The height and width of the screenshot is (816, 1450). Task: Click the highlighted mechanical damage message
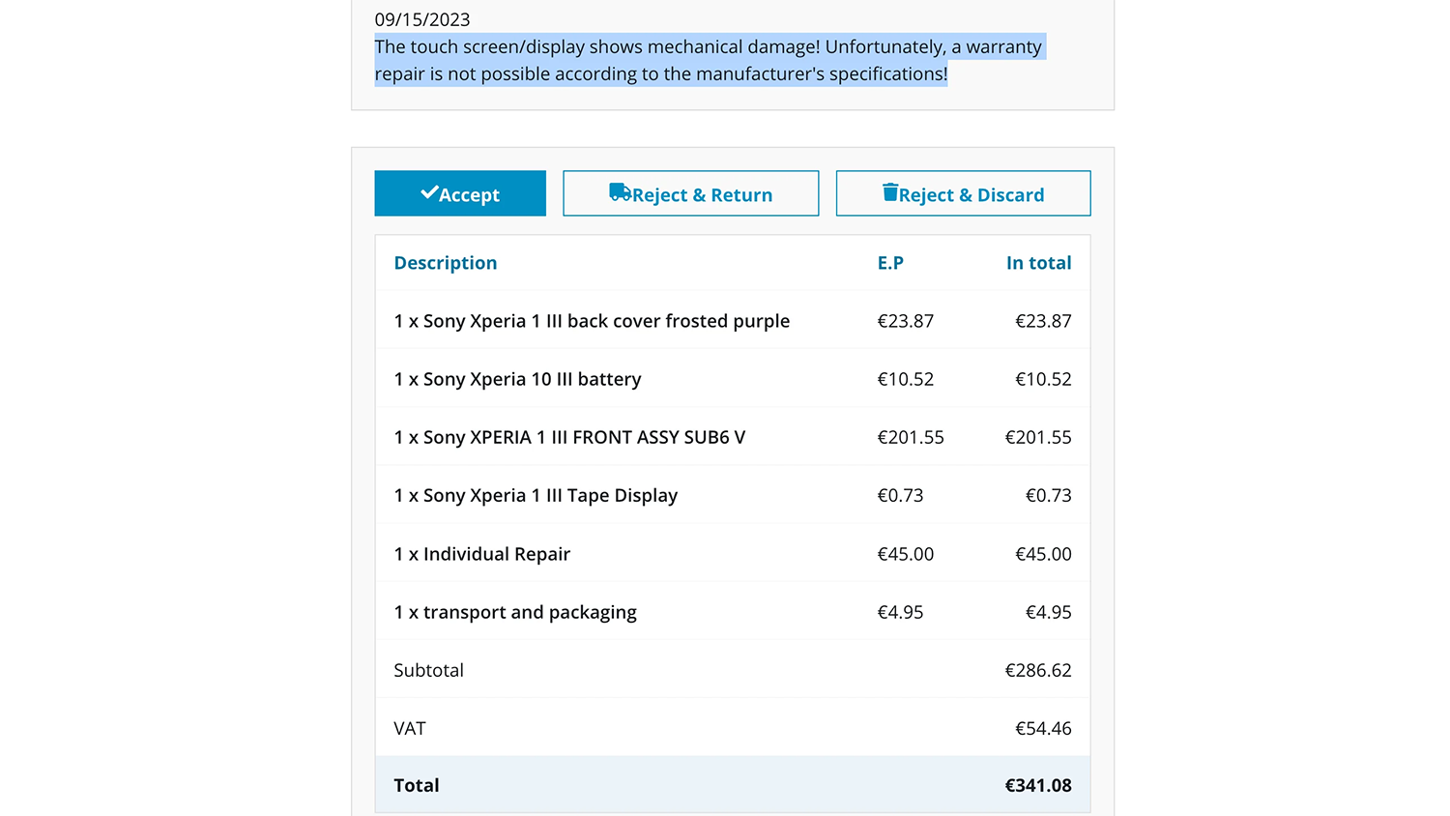(x=708, y=60)
